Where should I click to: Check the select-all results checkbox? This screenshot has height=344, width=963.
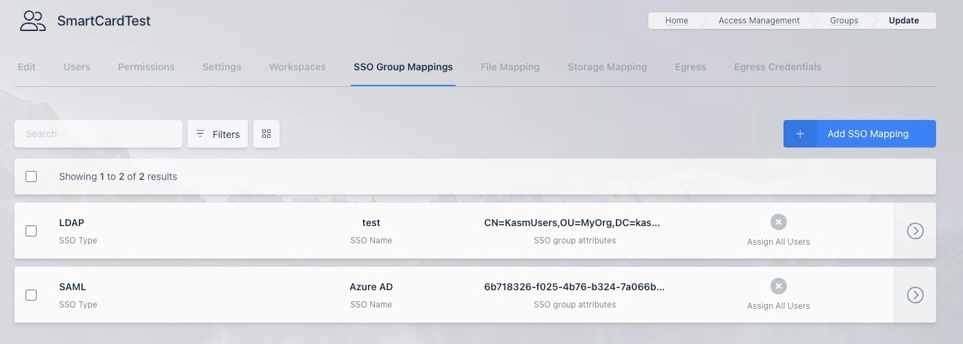coord(31,176)
